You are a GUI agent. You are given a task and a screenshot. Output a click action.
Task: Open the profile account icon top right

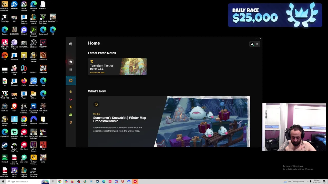tap(252, 44)
